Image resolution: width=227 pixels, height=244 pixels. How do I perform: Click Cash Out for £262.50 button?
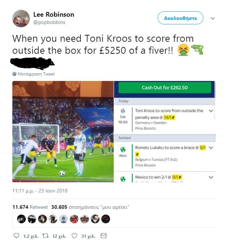pyautogui.click(x=165, y=88)
